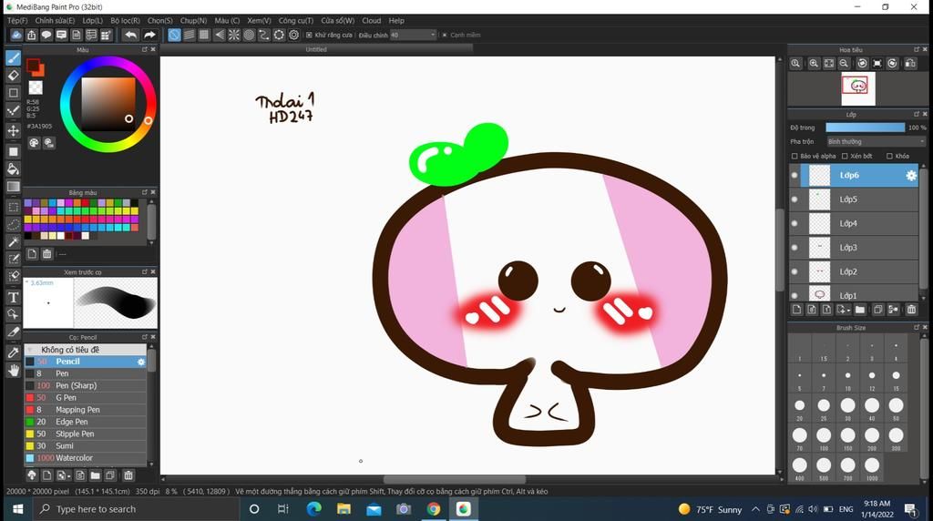Hide the Lớp3 layer visibility dot
The width and height of the screenshot is (933, 521).
[795, 248]
